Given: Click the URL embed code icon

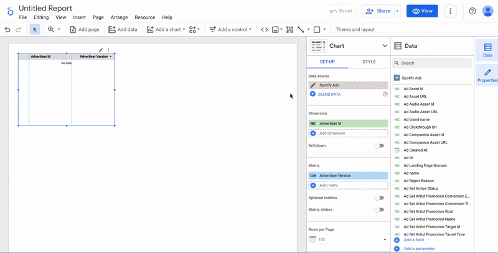Looking at the screenshot, I should tap(265, 29).
